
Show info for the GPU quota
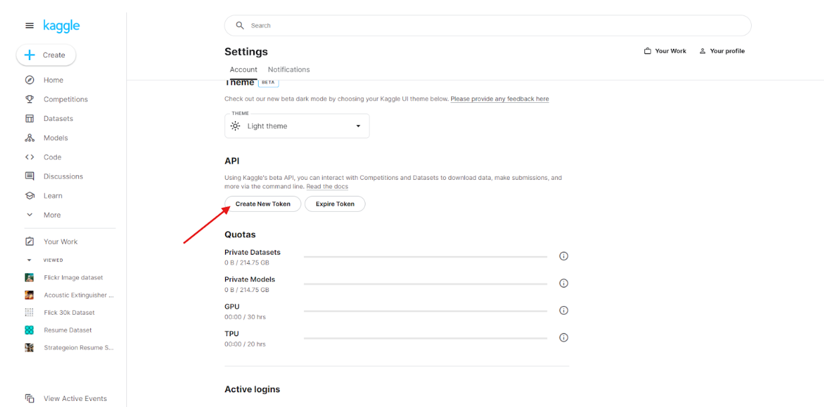(563, 310)
